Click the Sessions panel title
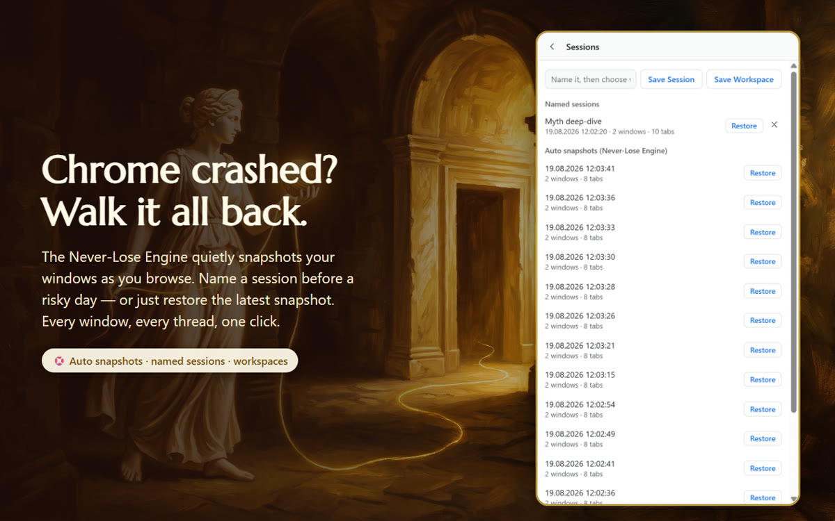Image resolution: width=835 pixels, height=521 pixels. [582, 47]
